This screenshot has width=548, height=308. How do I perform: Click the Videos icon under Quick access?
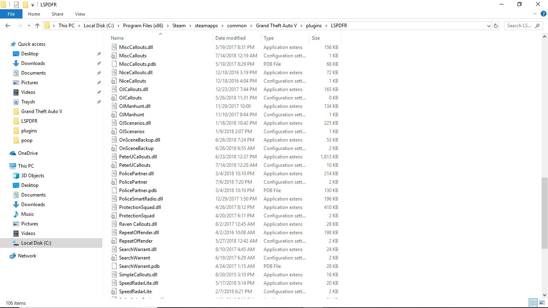point(16,92)
